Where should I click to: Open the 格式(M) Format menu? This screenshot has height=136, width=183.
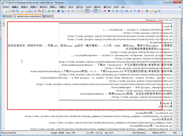tap(43, 7)
